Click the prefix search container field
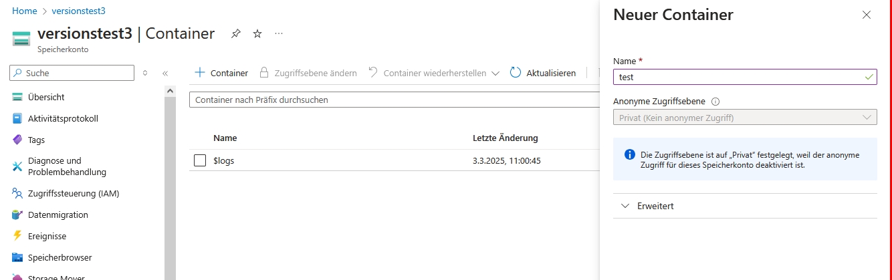 click(395, 100)
